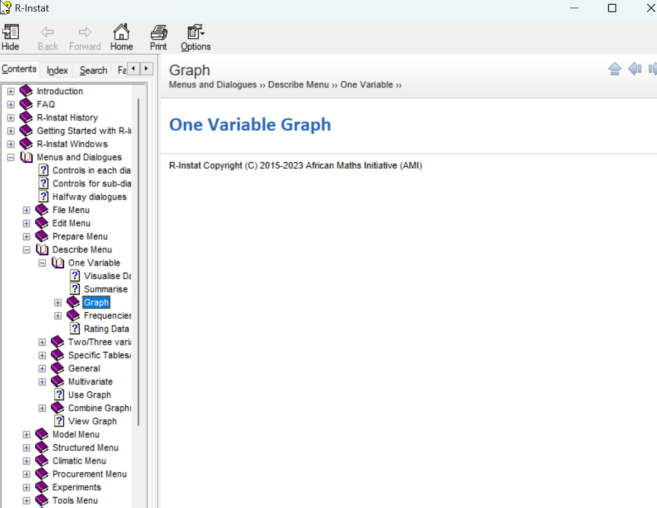Click the tab scroll left arrow
This screenshot has width=657, height=508.
133,69
